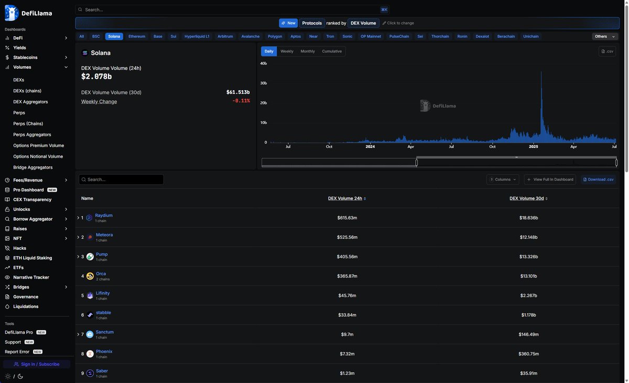Viewport: 629px width, 383px height.
Task: Click the Pump protocol icon
Action: (x=90, y=257)
